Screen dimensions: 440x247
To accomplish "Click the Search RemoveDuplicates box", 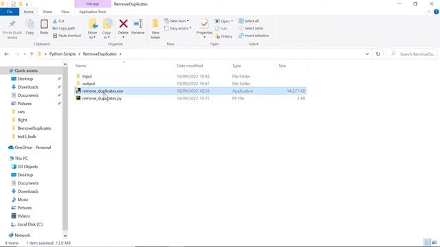I will pos(412,54).
